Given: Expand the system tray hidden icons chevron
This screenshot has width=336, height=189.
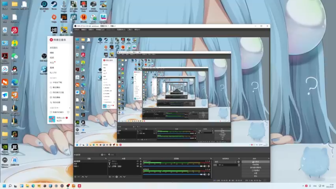Looking at the screenshot, I should coord(303,186).
